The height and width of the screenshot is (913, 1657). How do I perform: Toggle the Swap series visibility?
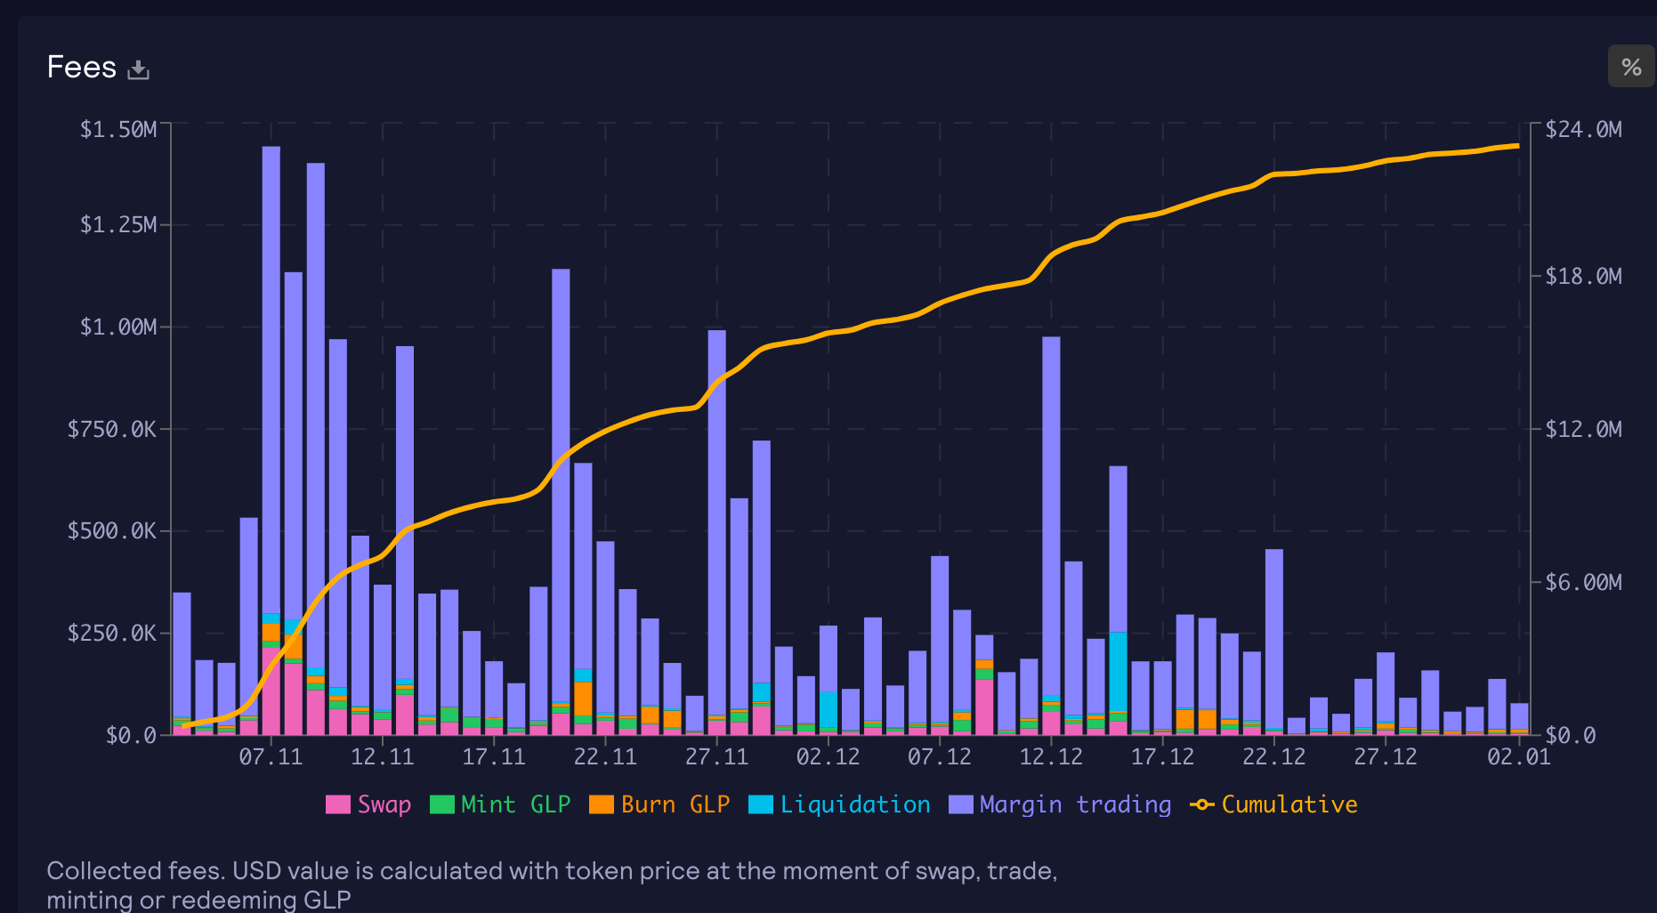click(x=383, y=804)
